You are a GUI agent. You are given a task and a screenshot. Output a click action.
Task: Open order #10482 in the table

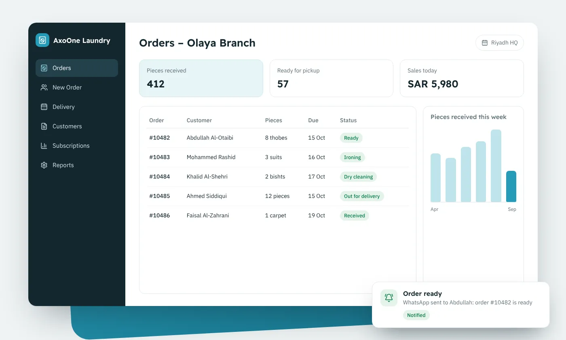tap(278, 138)
